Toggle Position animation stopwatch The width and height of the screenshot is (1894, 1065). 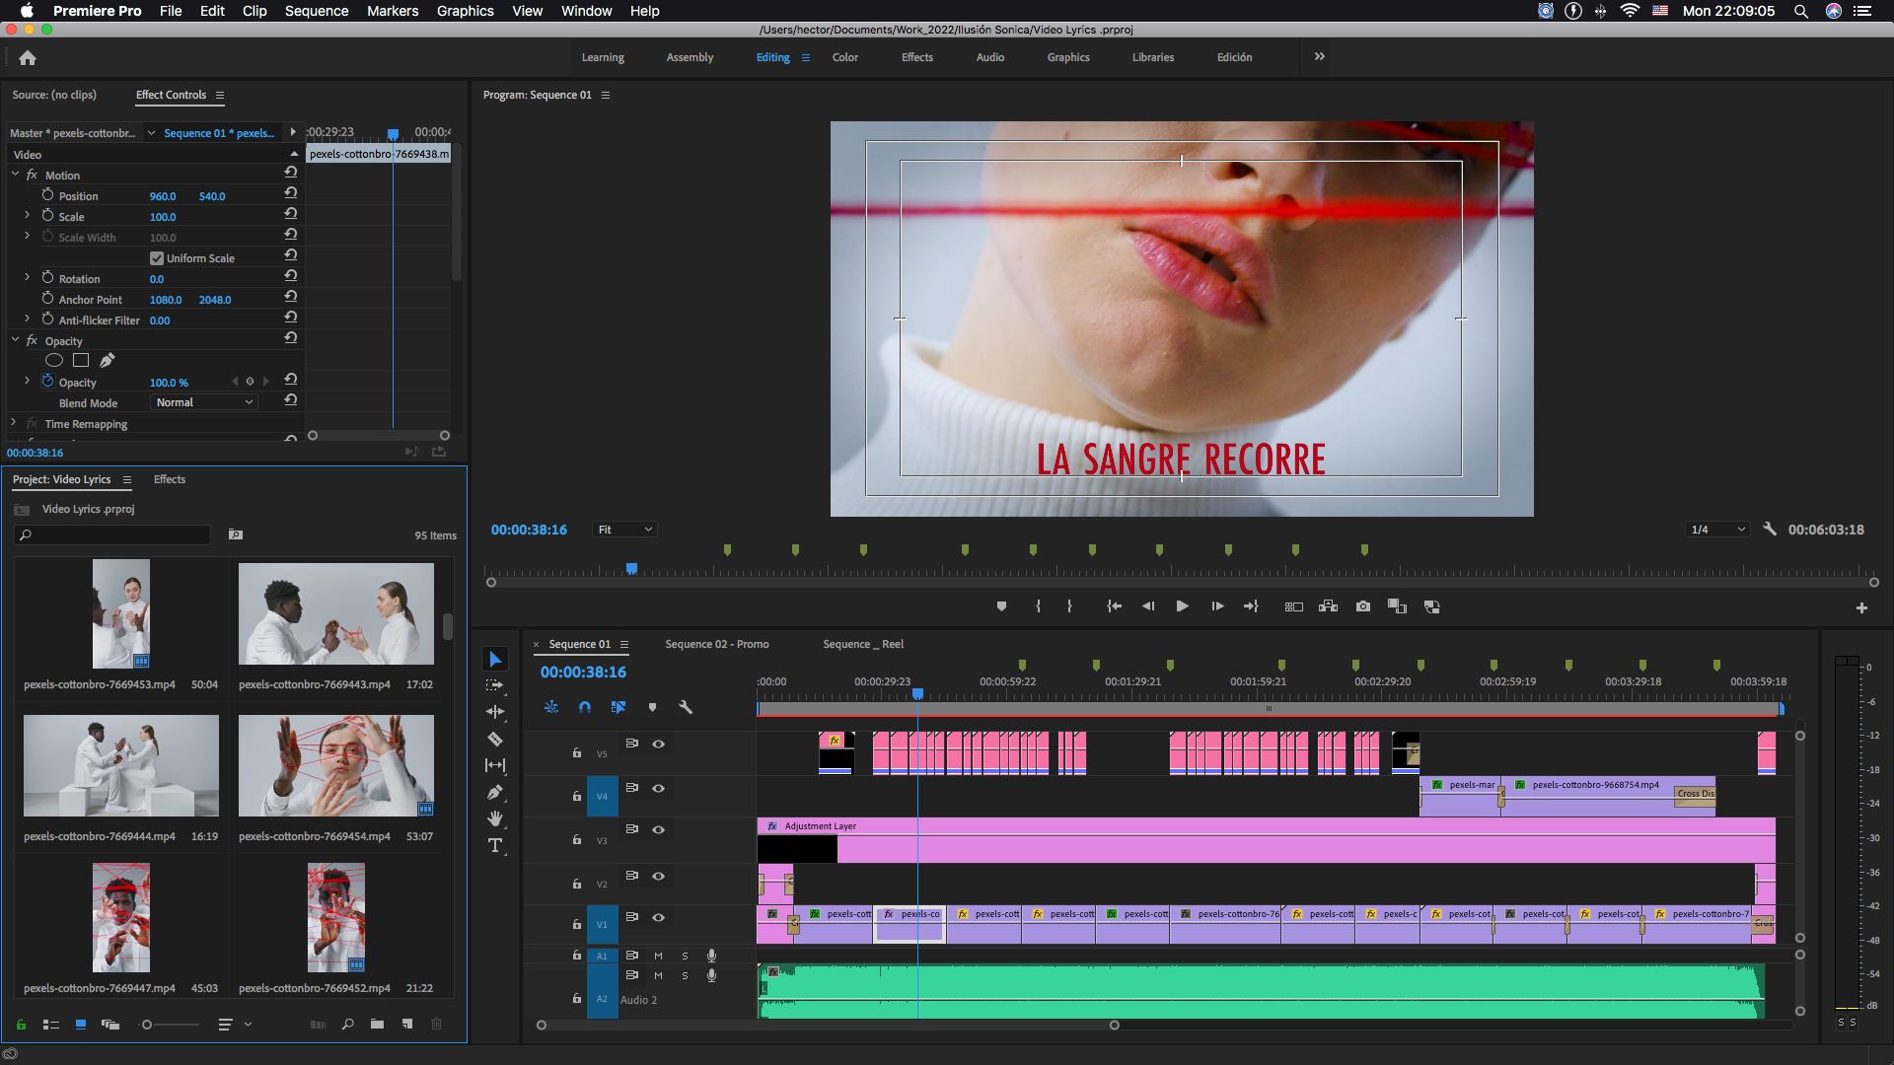point(47,195)
